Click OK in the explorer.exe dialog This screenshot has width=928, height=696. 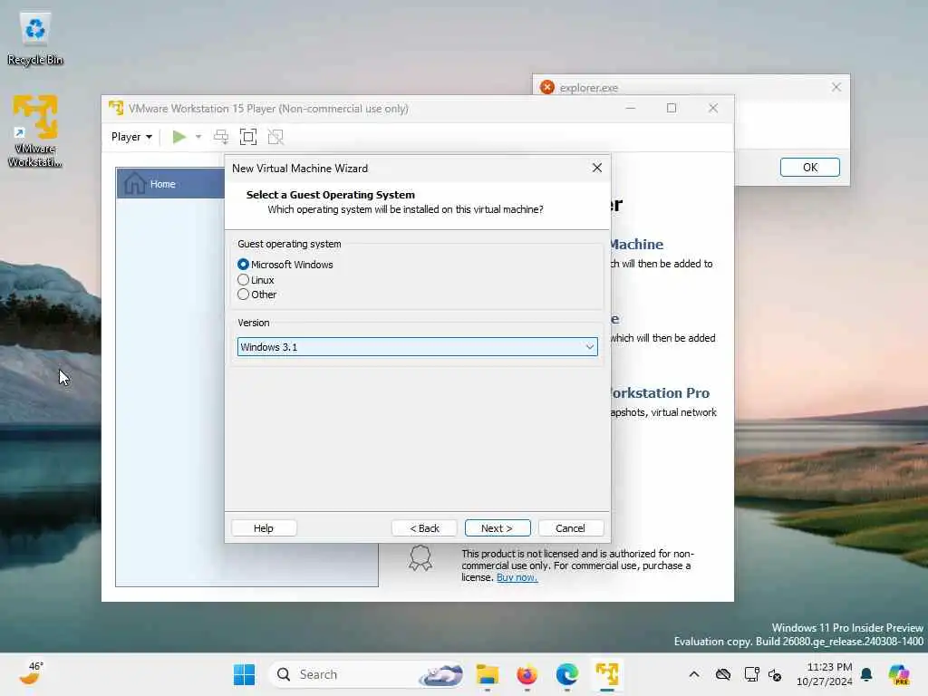point(809,167)
